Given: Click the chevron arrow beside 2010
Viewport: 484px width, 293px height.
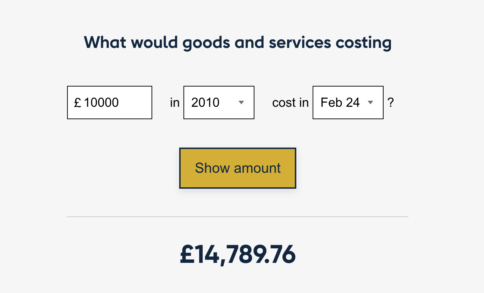Looking at the screenshot, I should [241, 103].
